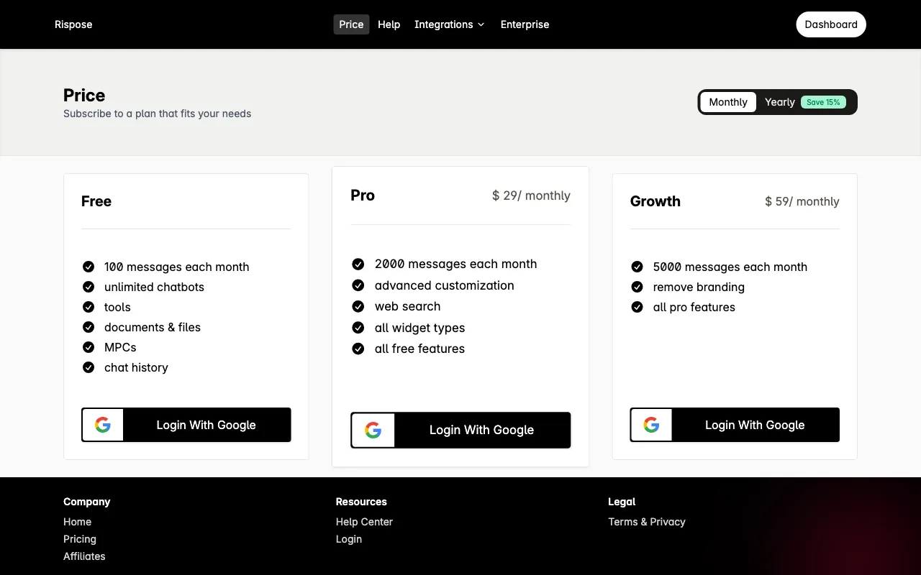Screen dimensions: 921x575
Task: Click "Subscribe to a plan that fits your needs"
Action: tap(158, 114)
